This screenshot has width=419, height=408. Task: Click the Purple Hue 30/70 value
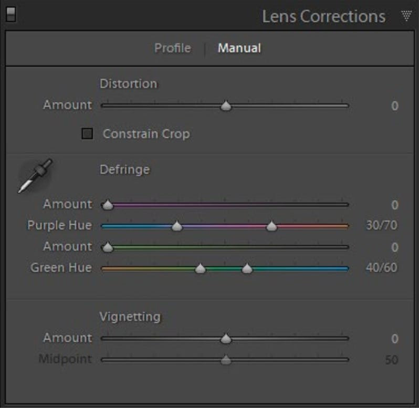pos(381,226)
